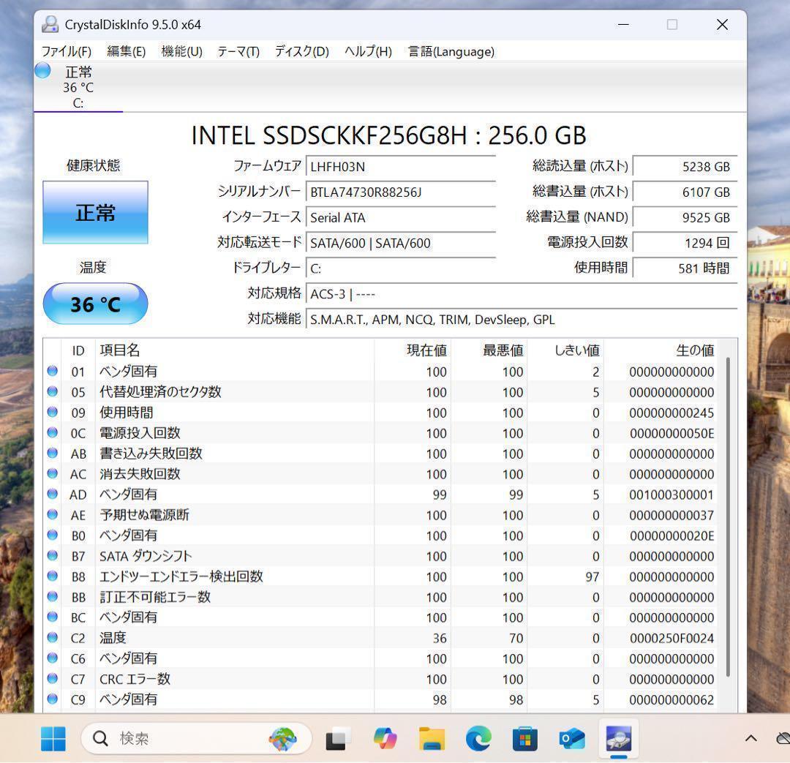
Task: Open the Windows Start menu
Action: (x=53, y=739)
